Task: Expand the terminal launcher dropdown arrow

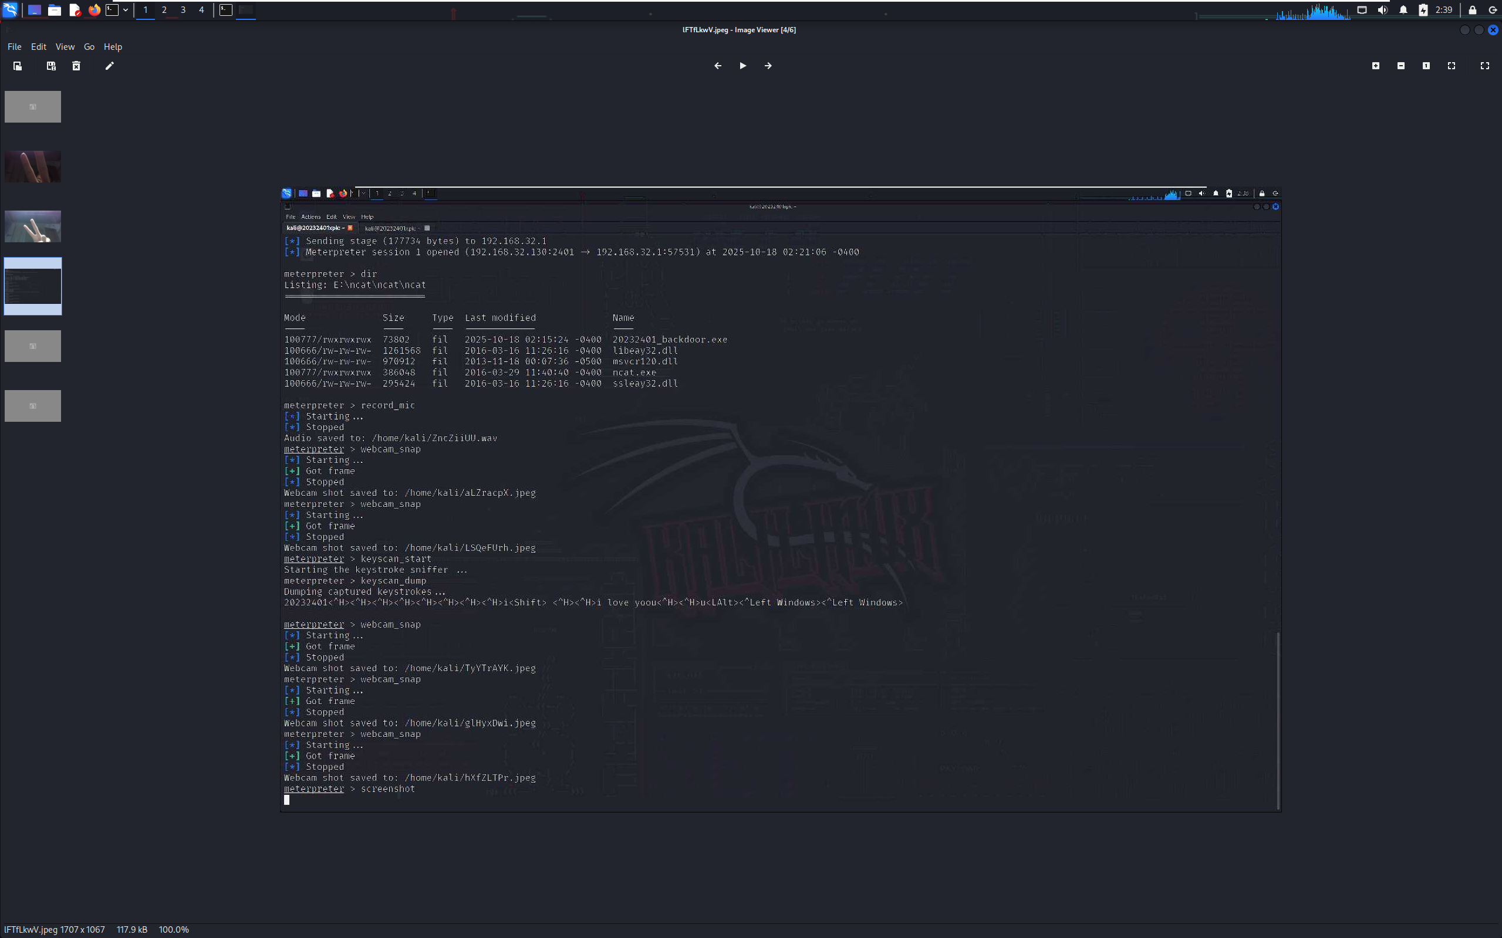Action: (x=126, y=10)
